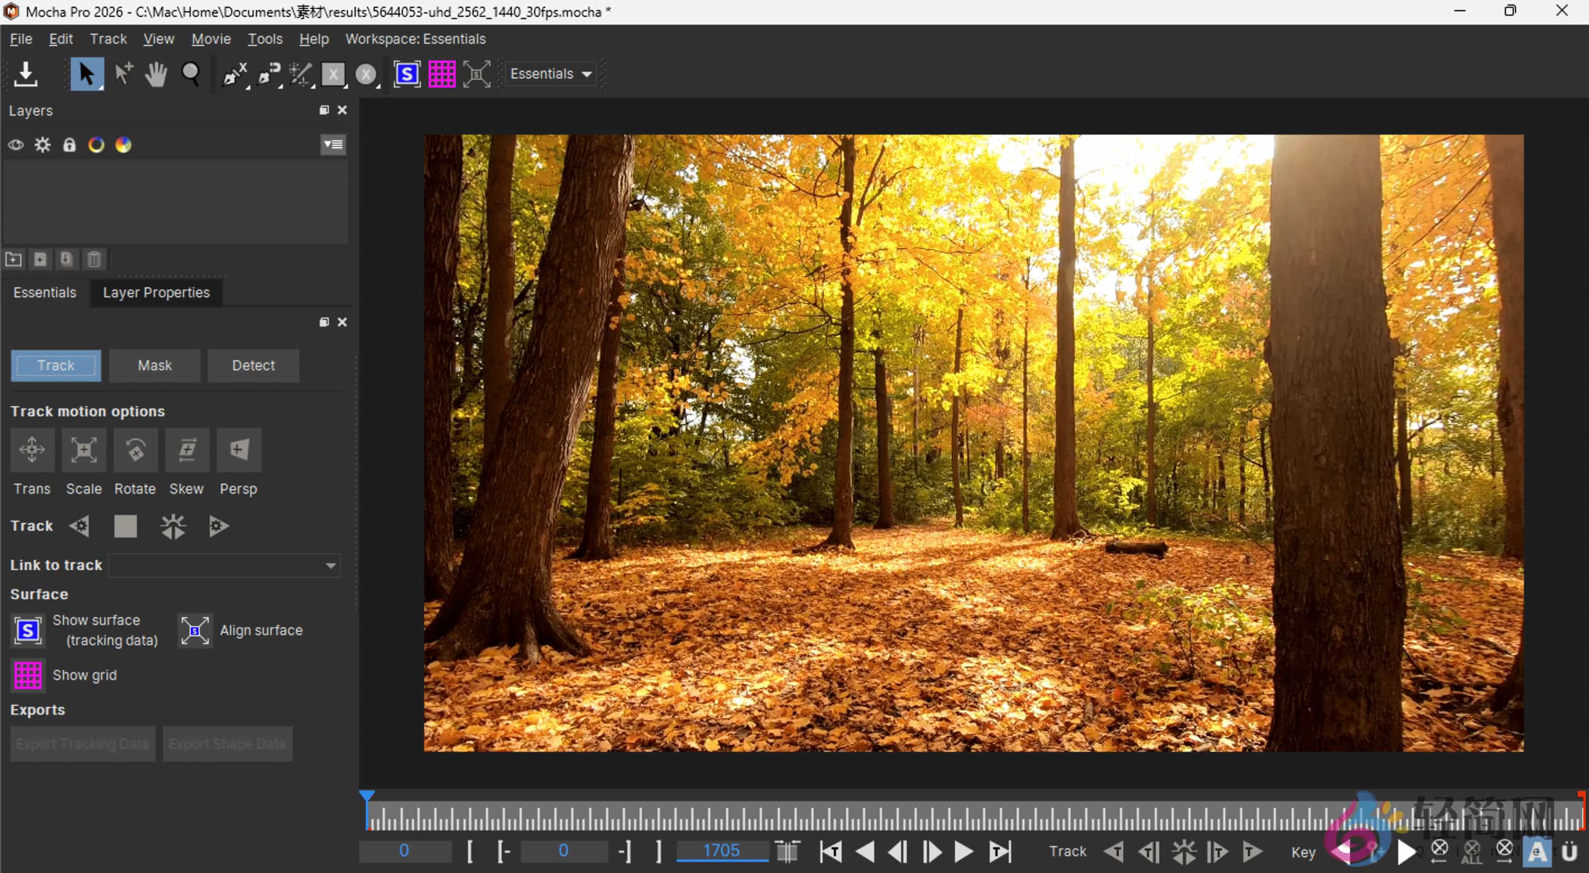Screen dimensions: 1589x873
Task: Select the Bezier spline tool
Action: pyautogui.click(x=268, y=73)
